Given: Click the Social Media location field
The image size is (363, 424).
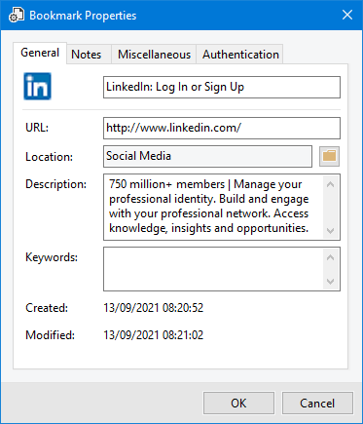Looking at the screenshot, I should [207, 156].
